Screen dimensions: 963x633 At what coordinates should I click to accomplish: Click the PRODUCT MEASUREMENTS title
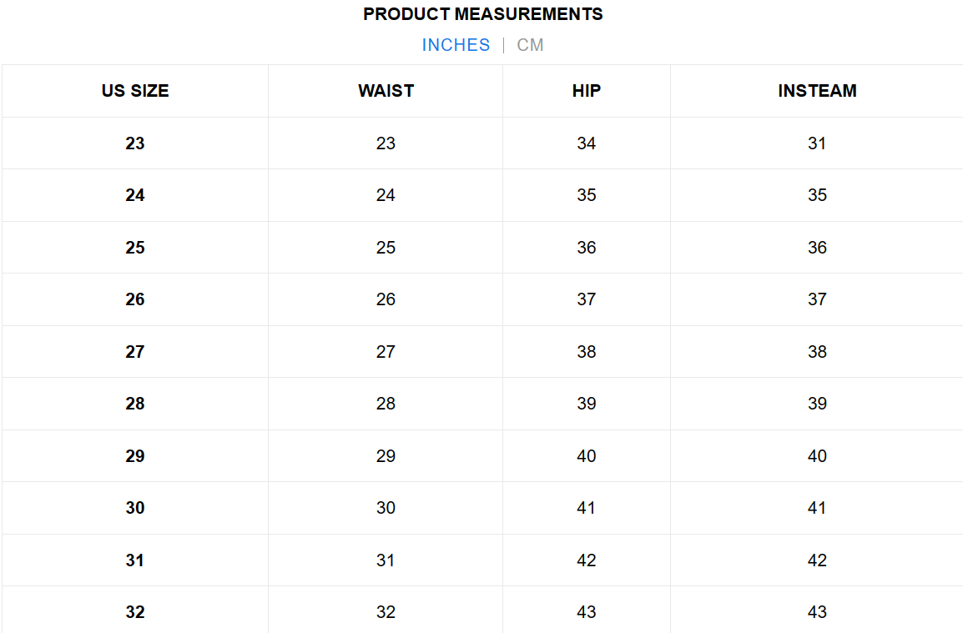pyautogui.click(x=482, y=14)
